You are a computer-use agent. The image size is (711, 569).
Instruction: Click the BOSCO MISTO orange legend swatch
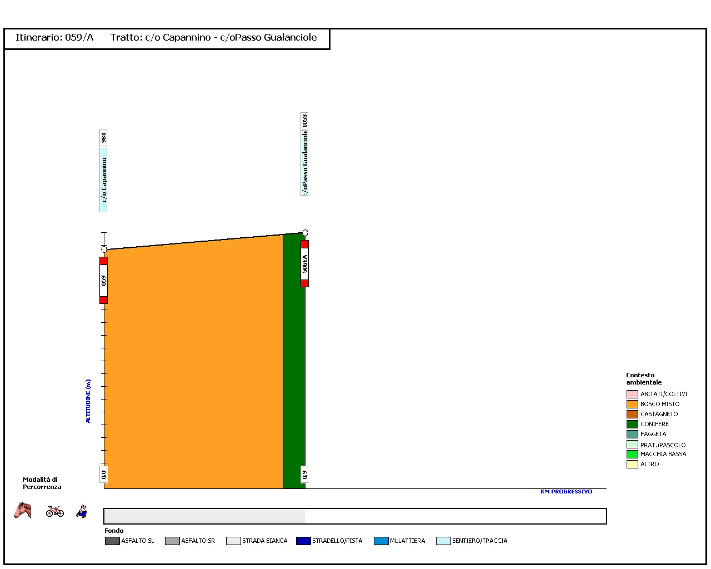632,404
